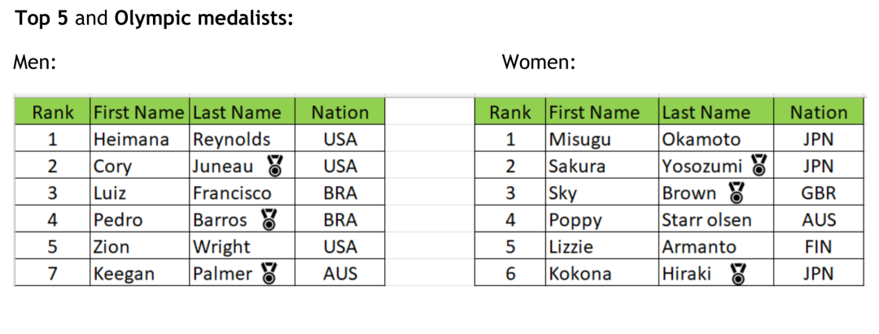This screenshot has width=879, height=334.
Task: Select the Men's Rank header cell
Action: [52, 112]
